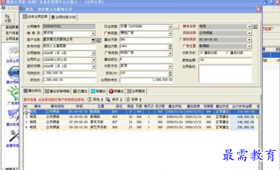Click the 待播出 tab icon

pos(93,91)
